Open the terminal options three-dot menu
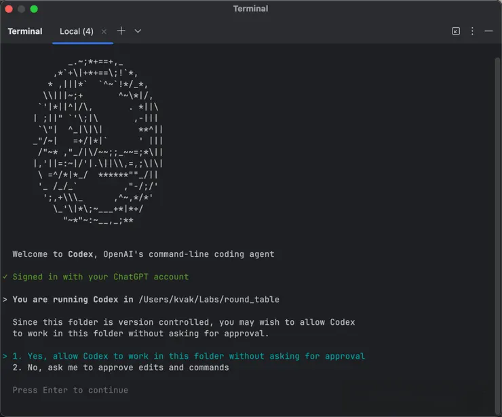The height and width of the screenshot is (417, 502). click(472, 31)
